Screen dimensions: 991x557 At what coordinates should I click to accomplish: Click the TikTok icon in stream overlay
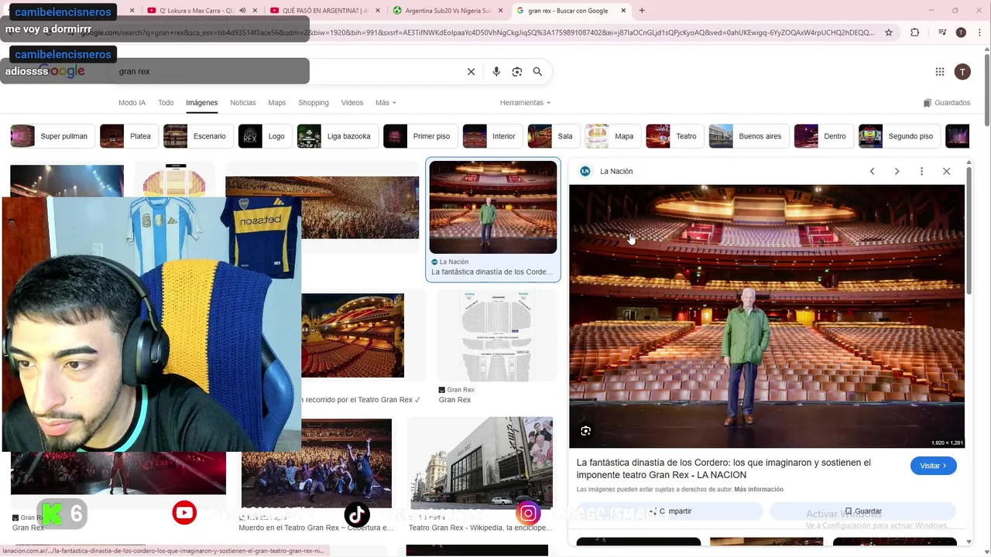[x=357, y=513]
